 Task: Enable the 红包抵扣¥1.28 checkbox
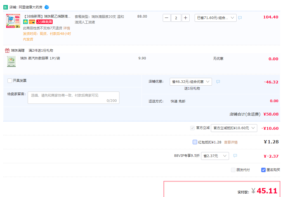[x=195, y=142]
